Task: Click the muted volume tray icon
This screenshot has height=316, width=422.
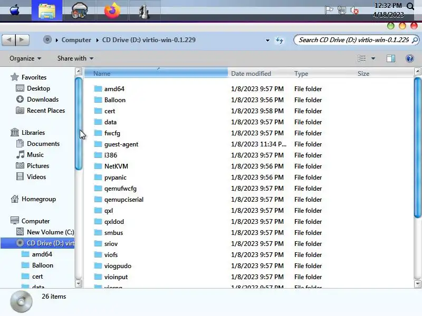Action: click(x=354, y=10)
